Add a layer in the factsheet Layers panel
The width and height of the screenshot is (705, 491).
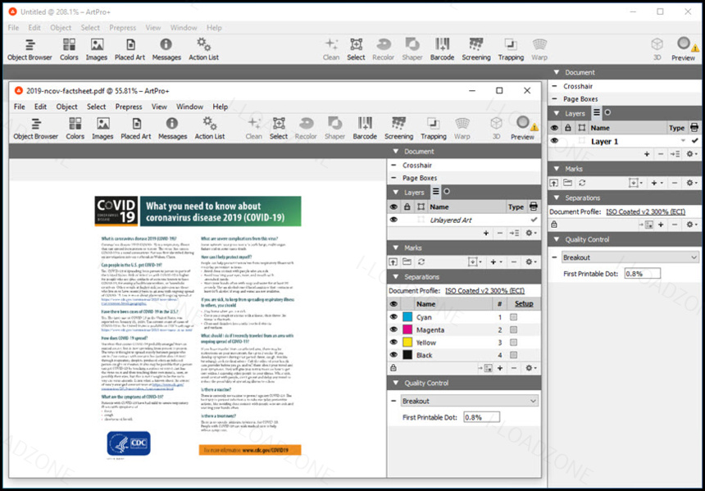486,233
